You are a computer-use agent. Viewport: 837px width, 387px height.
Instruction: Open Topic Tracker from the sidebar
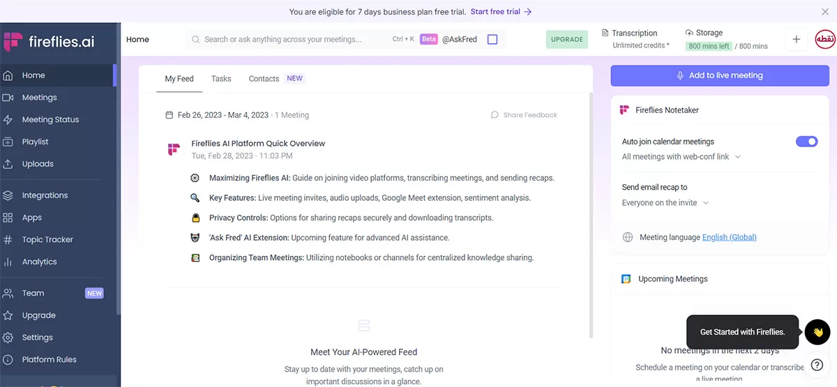click(x=47, y=240)
